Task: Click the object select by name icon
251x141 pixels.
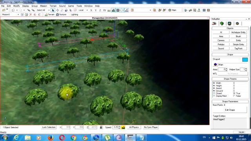Action: click(155, 10)
